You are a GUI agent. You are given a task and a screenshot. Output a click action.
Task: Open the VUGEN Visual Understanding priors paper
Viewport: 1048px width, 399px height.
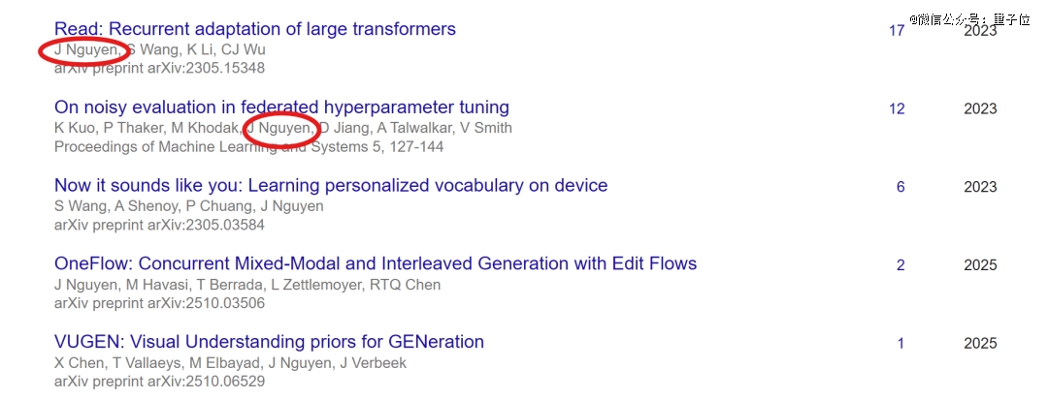tap(269, 342)
